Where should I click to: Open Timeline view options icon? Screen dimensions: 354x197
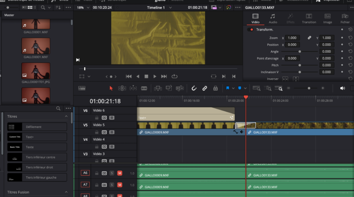coord(82,88)
